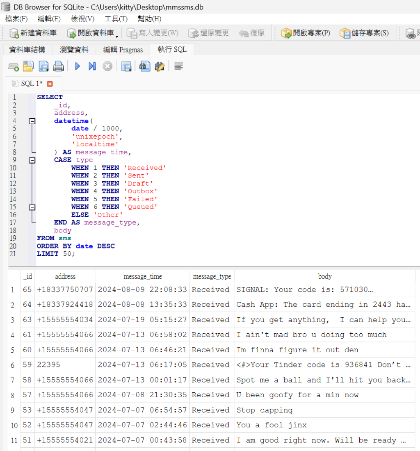Open the 幫助(H) menu

[149, 19]
